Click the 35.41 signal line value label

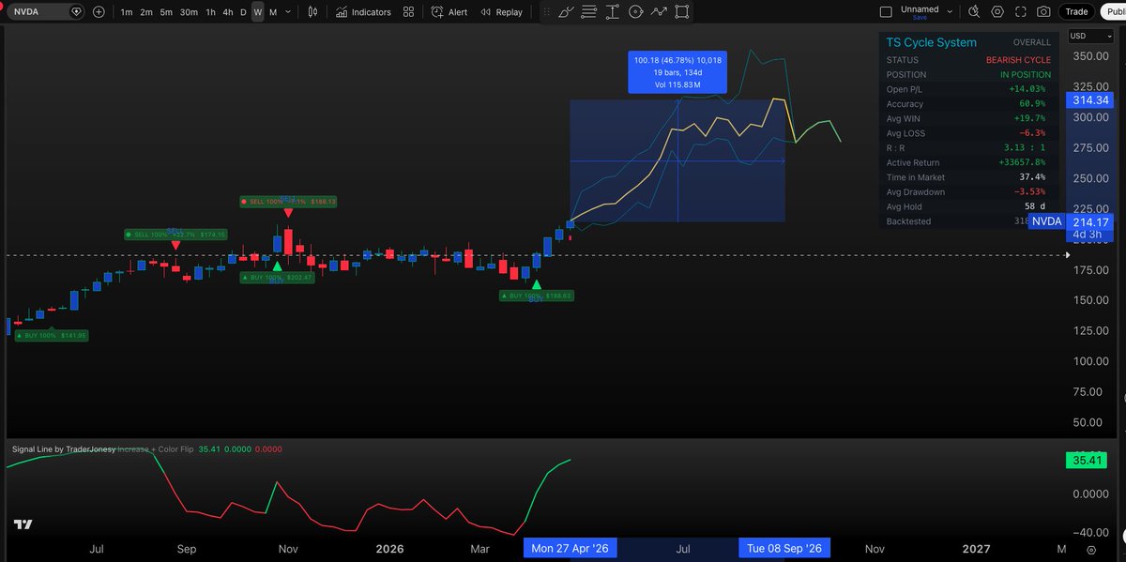[x=1088, y=461]
